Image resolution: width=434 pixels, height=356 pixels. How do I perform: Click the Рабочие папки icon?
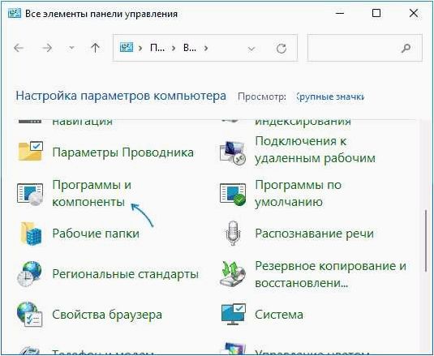pyautogui.click(x=31, y=234)
